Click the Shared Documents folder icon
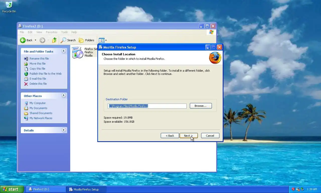Image resolution: width=321 pixels, height=193 pixels. [x=26, y=113]
